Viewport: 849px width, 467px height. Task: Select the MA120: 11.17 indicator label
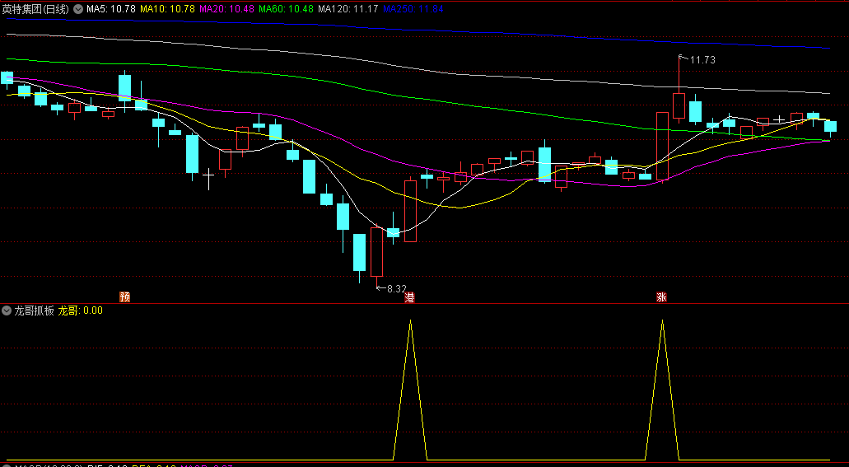click(x=348, y=9)
